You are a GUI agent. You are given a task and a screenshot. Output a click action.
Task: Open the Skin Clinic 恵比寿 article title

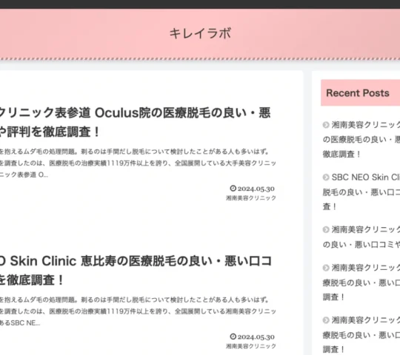click(136, 271)
